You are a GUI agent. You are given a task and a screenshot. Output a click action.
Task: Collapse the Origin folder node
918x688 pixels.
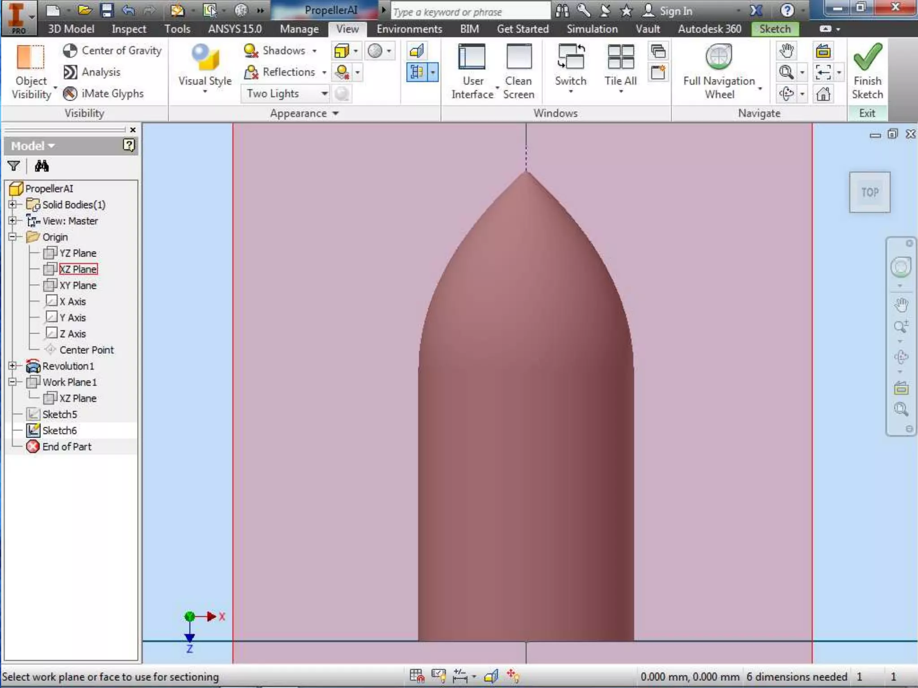coord(13,237)
